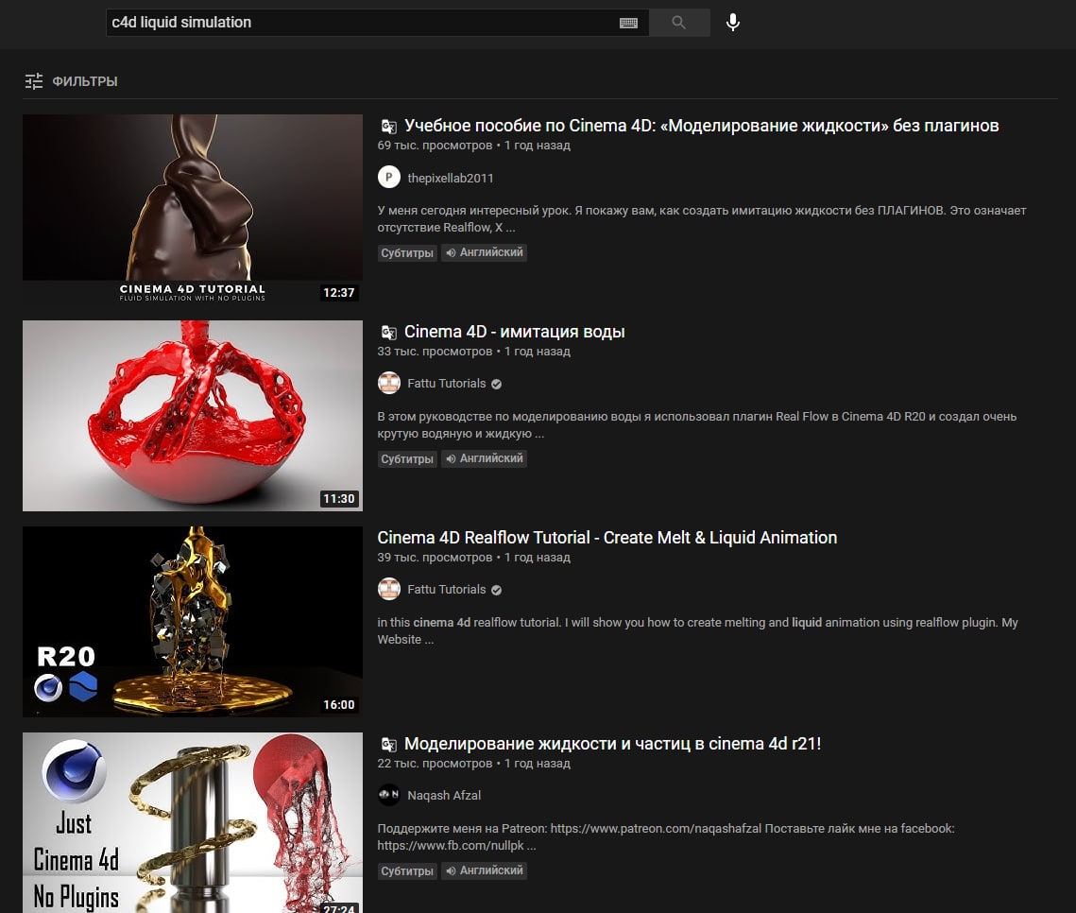Click the 'Английский' audio badge on the thepixellab2011 video
The width and height of the screenshot is (1076, 913).
tap(484, 252)
